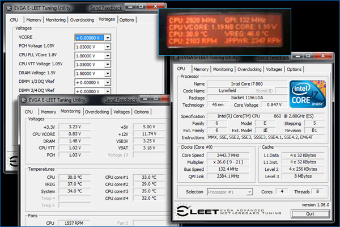Open Overclocking tab in the Processor window
Viewport: 340px width, 227px height.
(249, 69)
